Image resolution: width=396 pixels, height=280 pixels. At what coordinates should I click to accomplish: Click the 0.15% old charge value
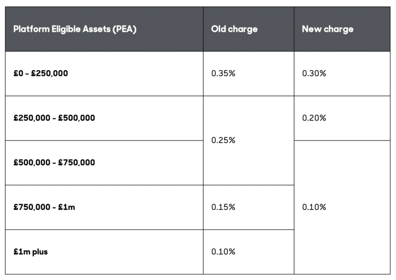pyautogui.click(x=223, y=207)
